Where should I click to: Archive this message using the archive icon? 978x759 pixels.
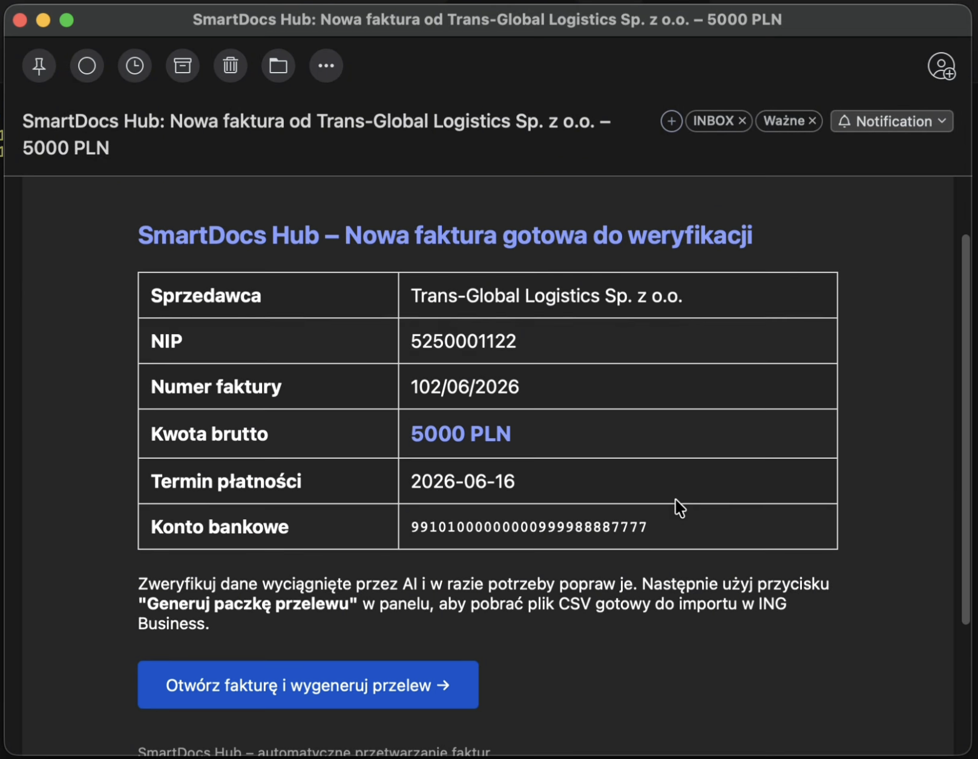coord(183,65)
